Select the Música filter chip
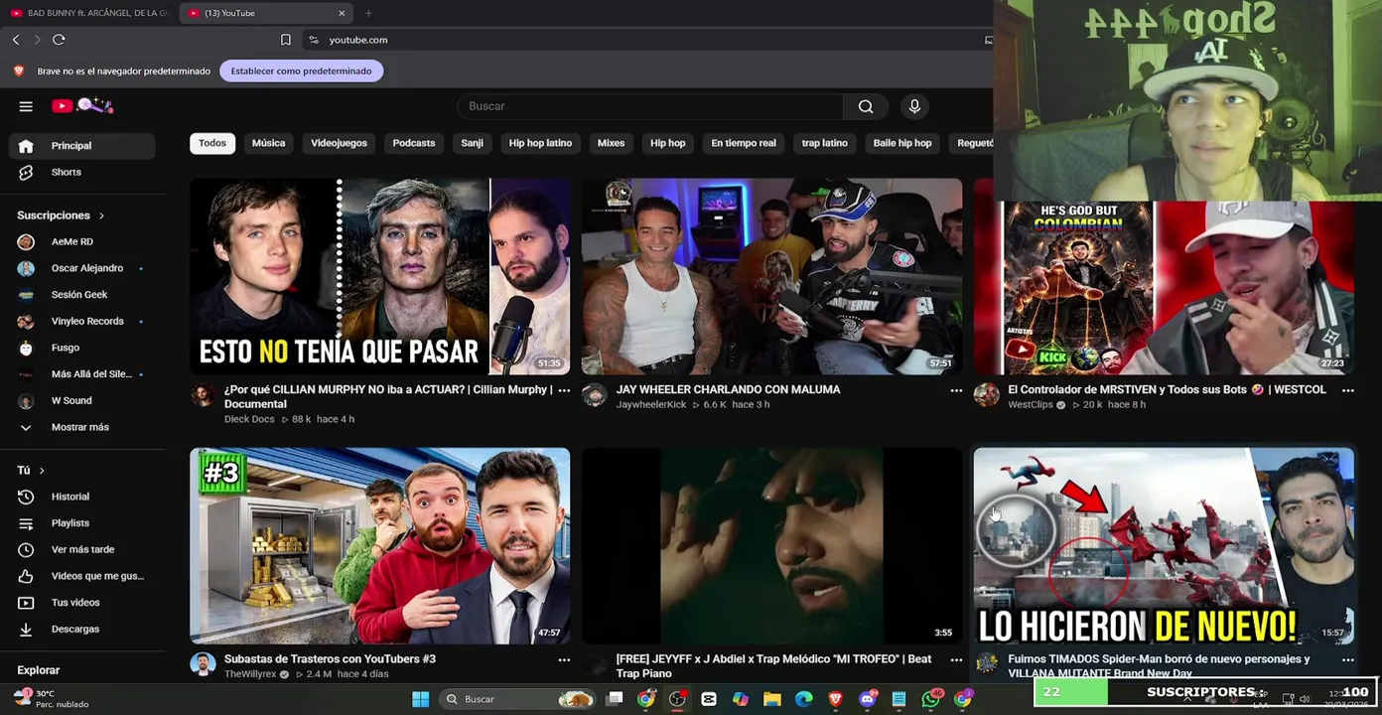 coord(268,143)
